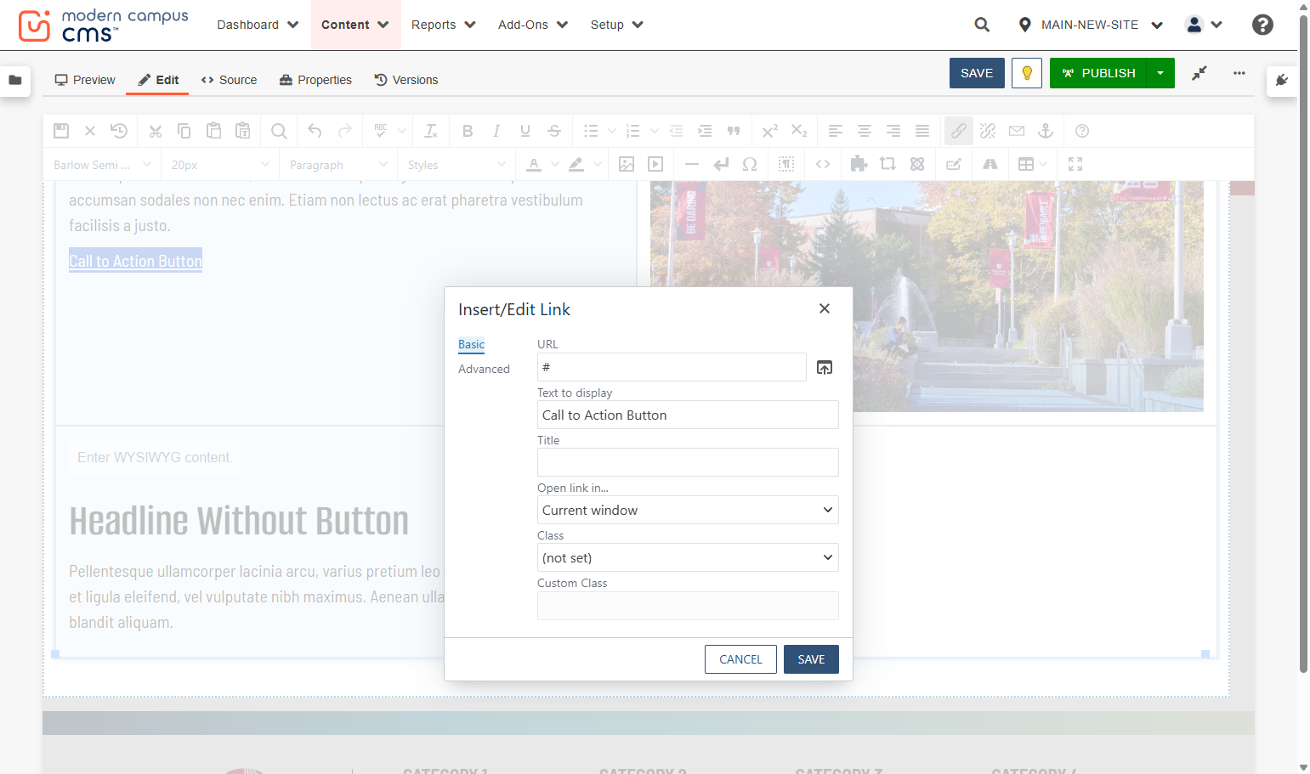Open the text color picker in toolbar
The height and width of the screenshot is (774, 1310).
(534, 164)
